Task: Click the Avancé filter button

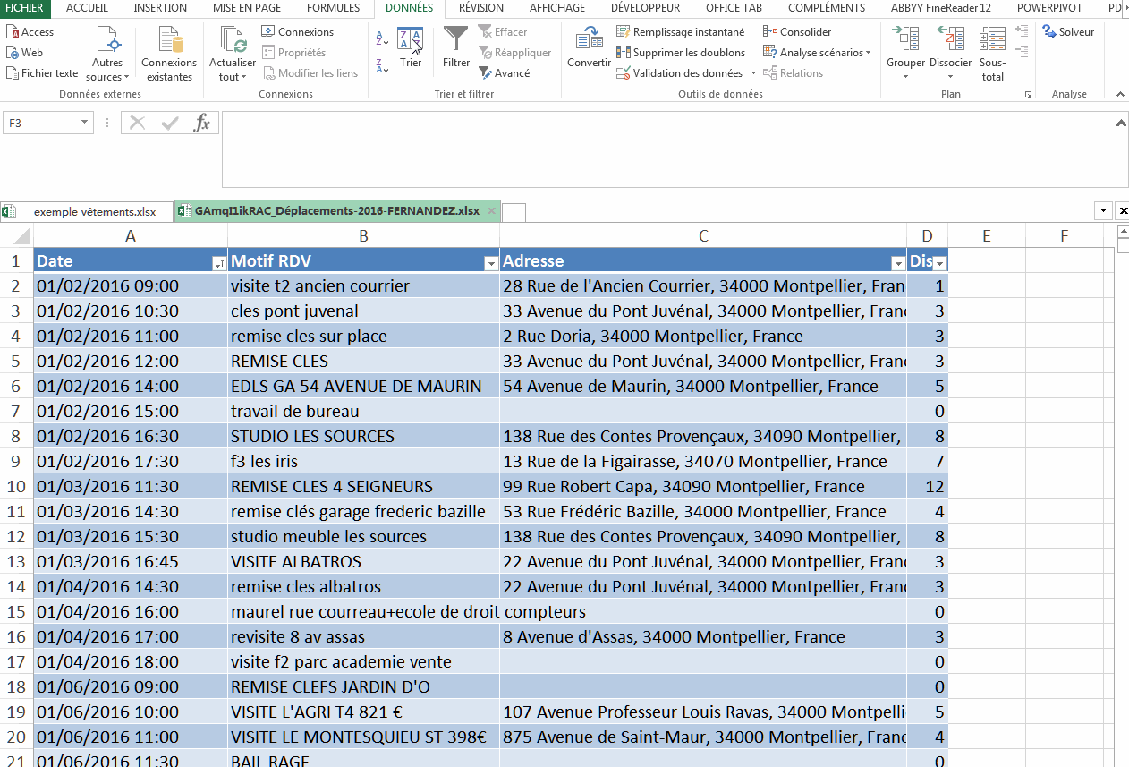Action: [x=504, y=73]
